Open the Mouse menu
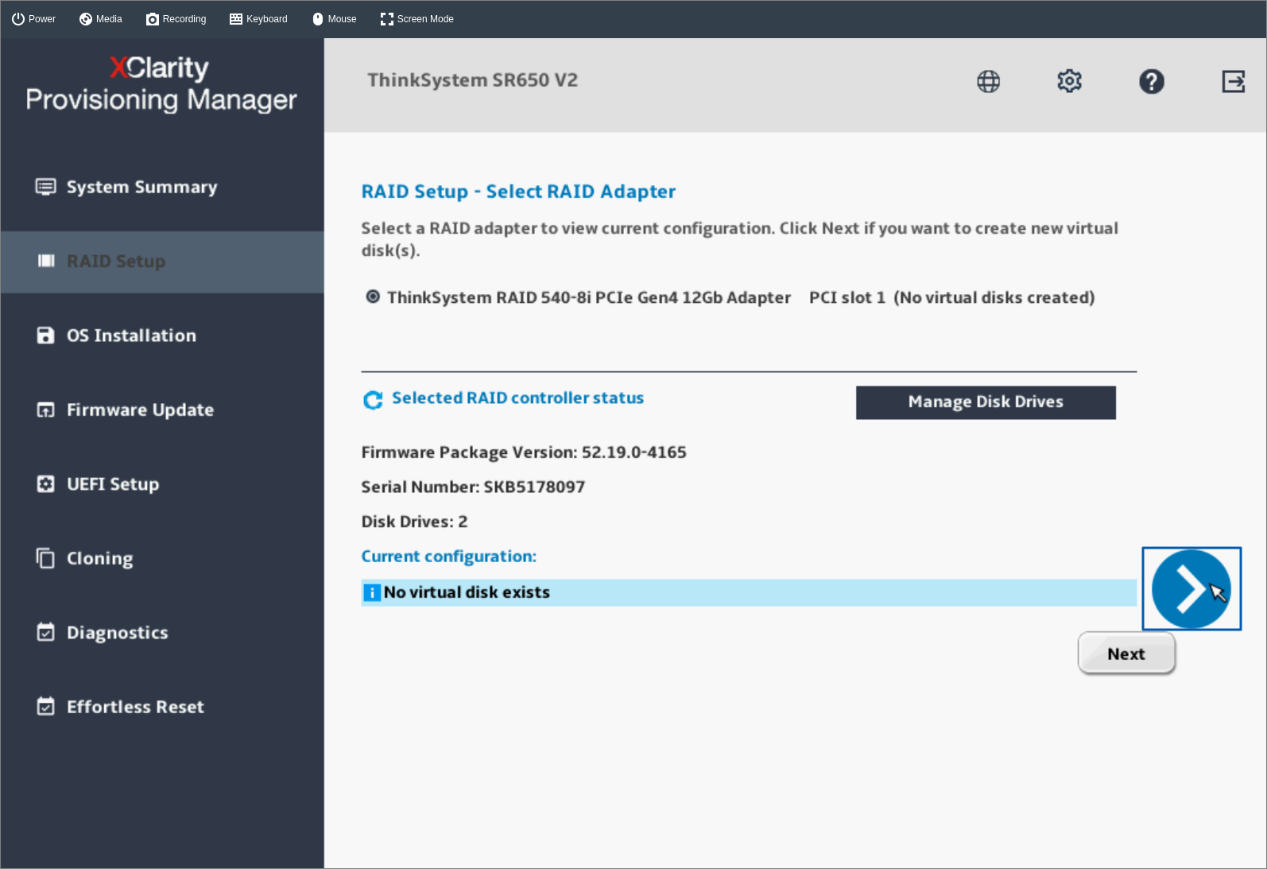The height and width of the screenshot is (869, 1267). tap(334, 19)
